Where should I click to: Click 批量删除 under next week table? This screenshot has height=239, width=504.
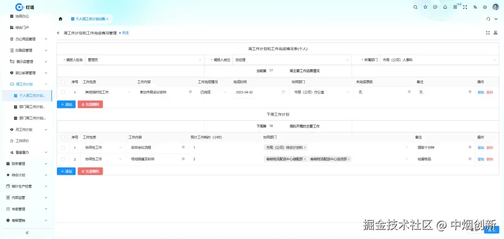point(91,171)
